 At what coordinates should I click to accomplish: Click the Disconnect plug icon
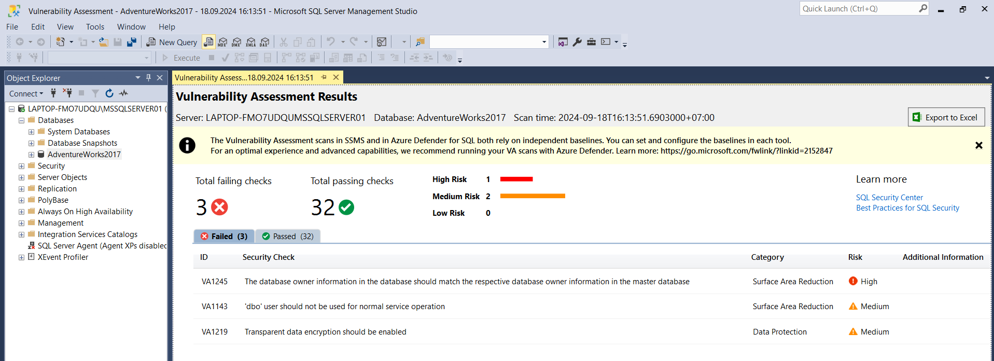[67, 93]
